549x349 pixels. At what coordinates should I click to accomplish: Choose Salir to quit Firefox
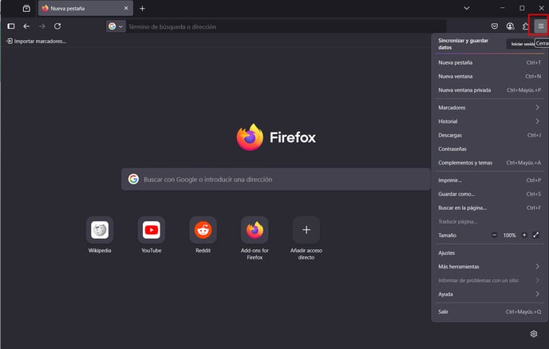pos(489,311)
